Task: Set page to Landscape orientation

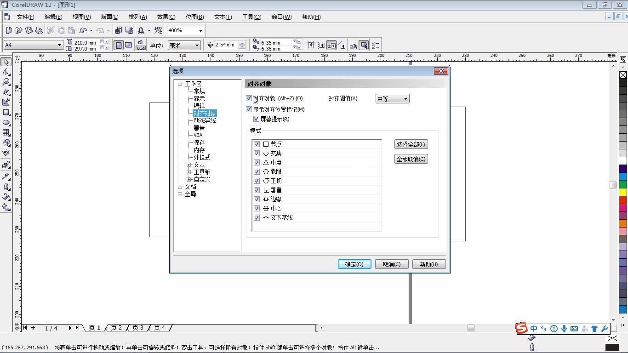Action: (129, 45)
